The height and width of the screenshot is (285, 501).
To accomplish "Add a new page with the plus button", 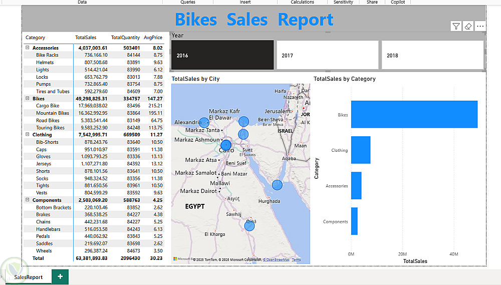I will click(60, 276).
